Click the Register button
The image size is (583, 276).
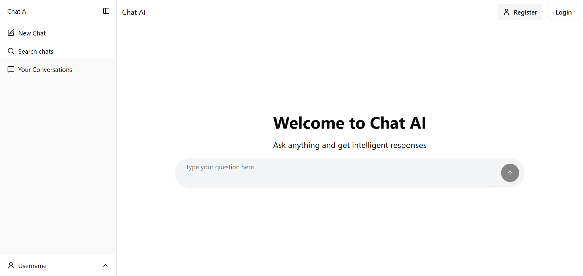(x=520, y=12)
